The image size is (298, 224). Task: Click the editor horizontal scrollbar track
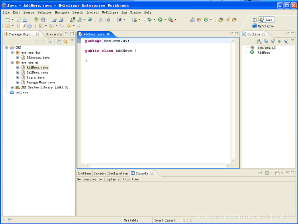[158, 165]
